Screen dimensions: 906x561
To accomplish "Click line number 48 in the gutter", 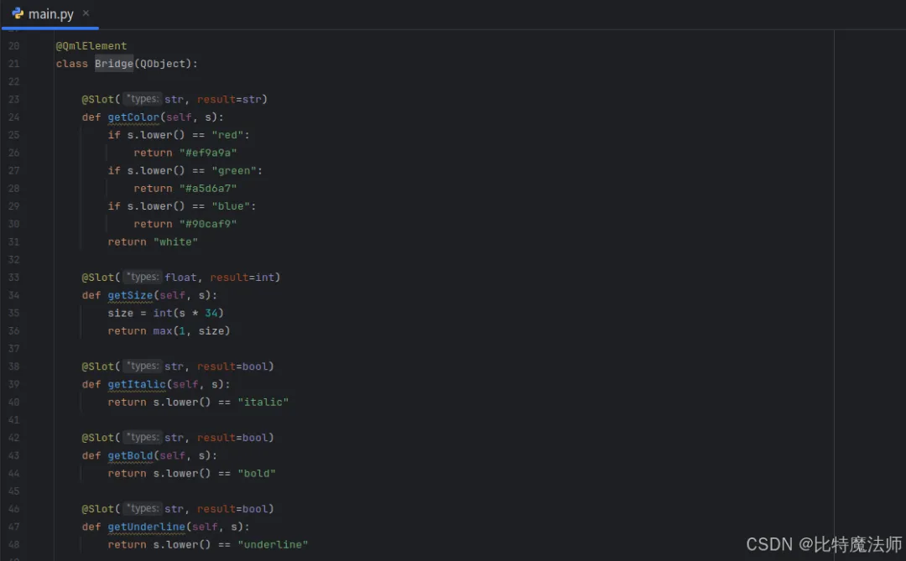I will [x=14, y=544].
